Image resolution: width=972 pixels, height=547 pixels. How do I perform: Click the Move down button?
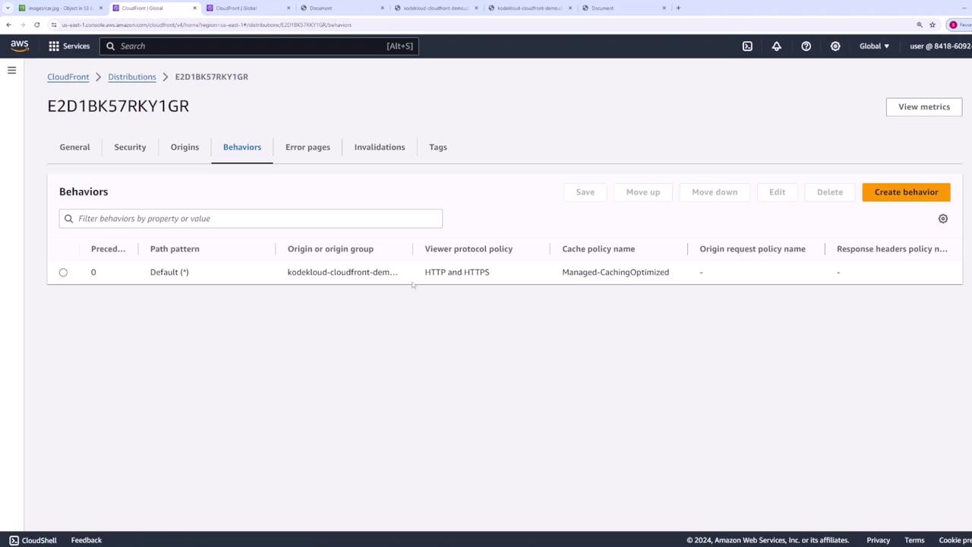click(715, 192)
